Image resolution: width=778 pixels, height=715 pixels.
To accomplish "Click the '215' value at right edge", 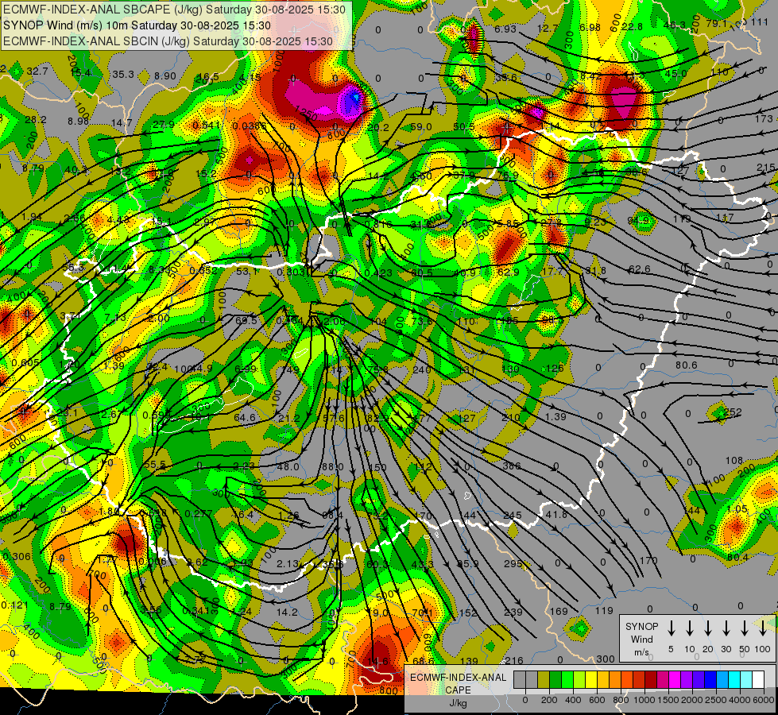I will pos(767,168).
